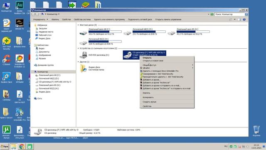The width and height of the screenshot is (266, 150).
Task: Open the Recycle Bin (Корзина) icon
Action: (x=256, y=131)
